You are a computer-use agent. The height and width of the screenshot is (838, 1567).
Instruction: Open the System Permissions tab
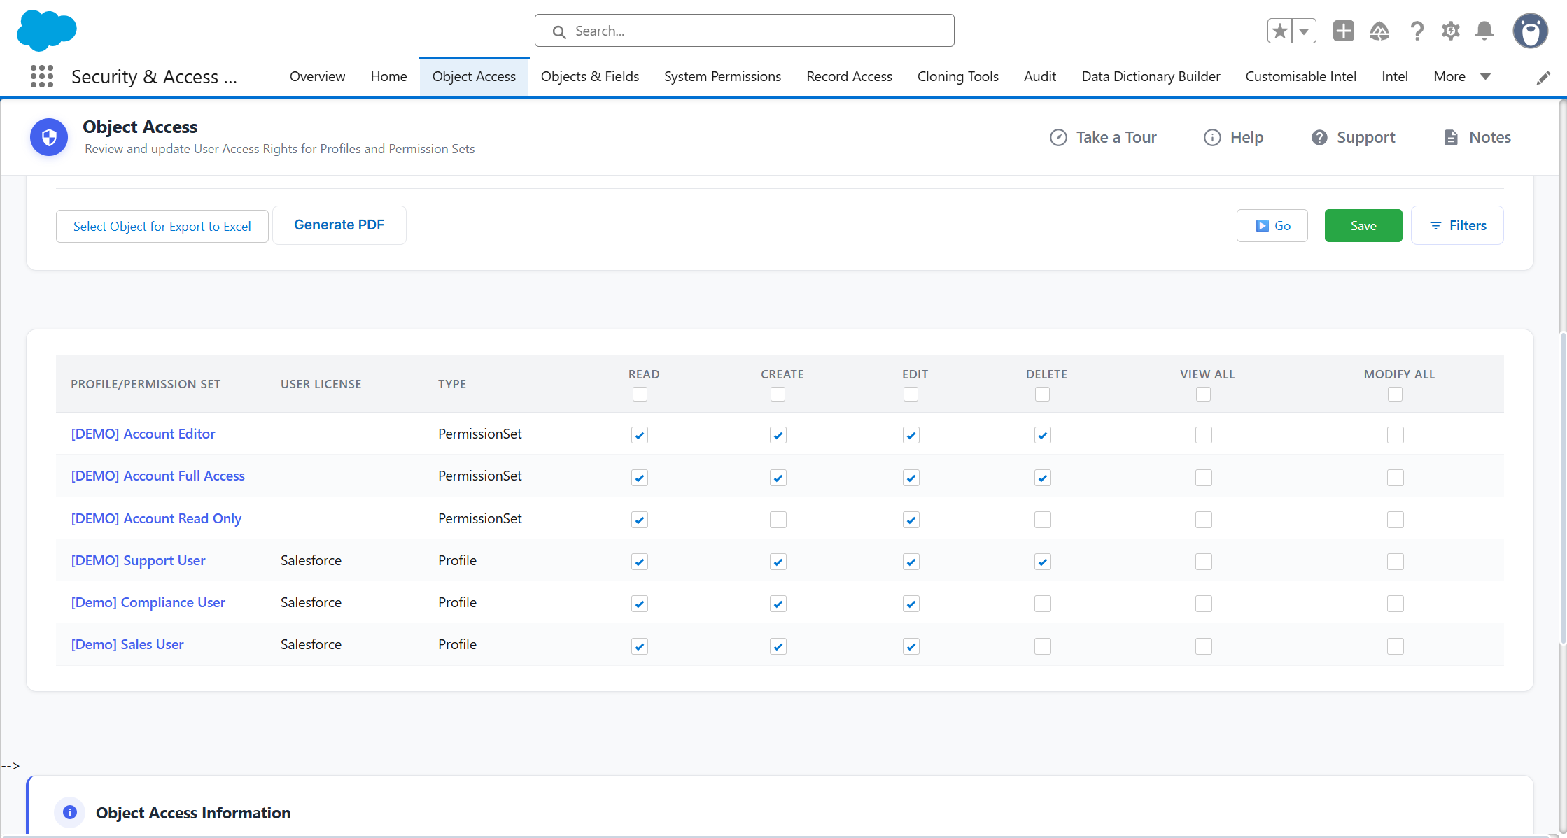pyautogui.click(x=722, y=76)
